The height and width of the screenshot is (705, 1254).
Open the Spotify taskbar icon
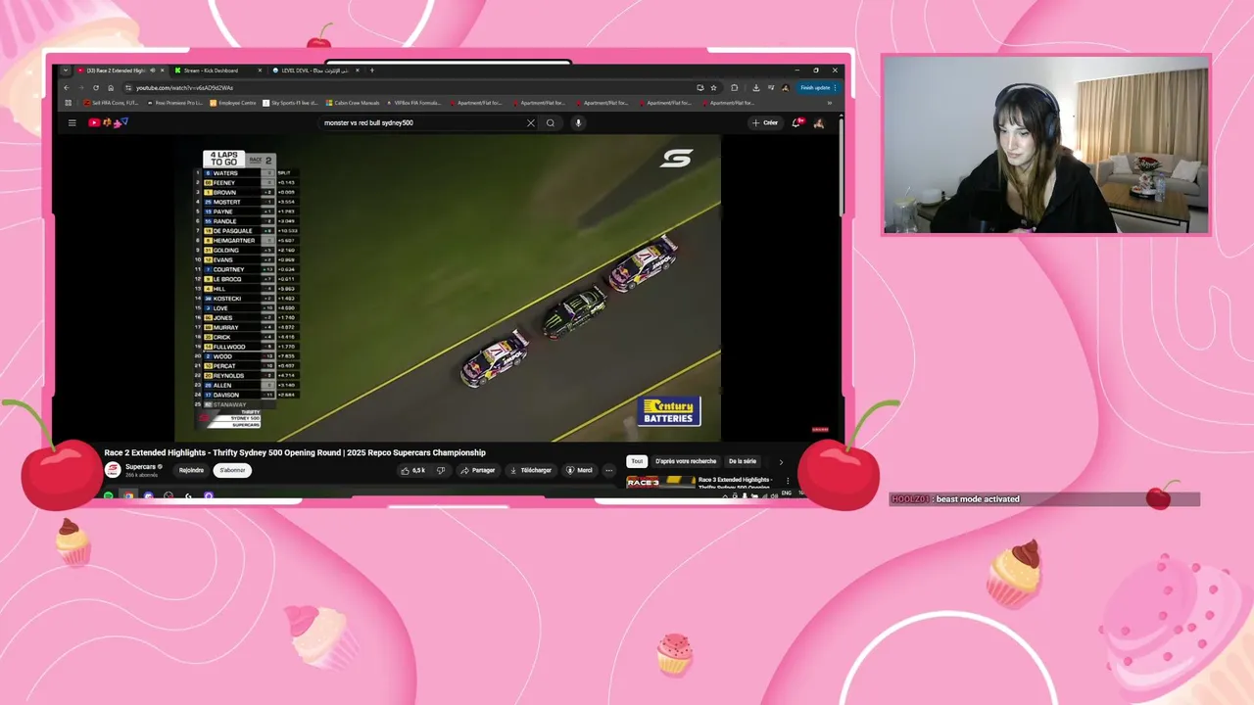(108, 495)
